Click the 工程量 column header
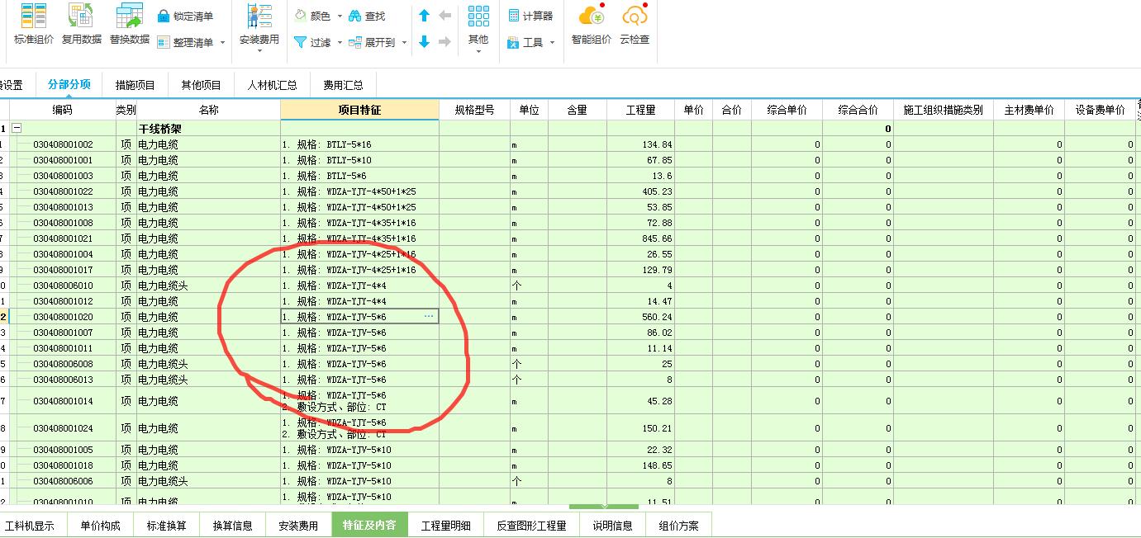 (640, 110)
